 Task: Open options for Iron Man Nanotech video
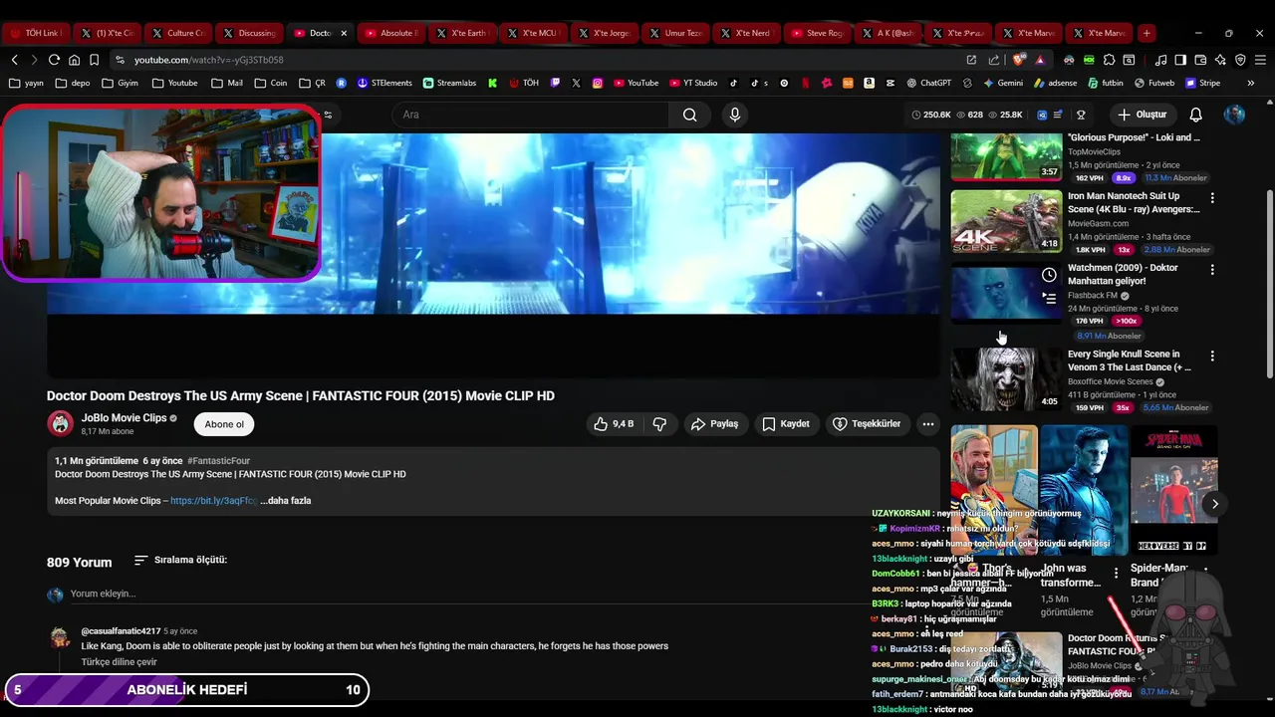(1212, 197)
